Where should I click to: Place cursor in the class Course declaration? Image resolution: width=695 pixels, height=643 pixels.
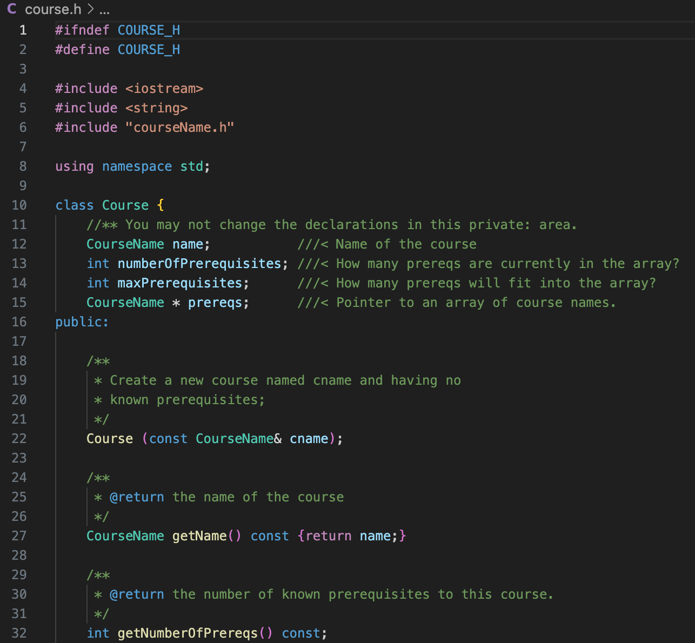125,205
